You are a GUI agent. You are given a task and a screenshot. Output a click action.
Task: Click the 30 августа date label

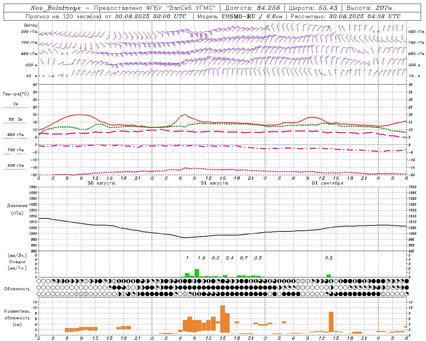(x=101, y=183)
